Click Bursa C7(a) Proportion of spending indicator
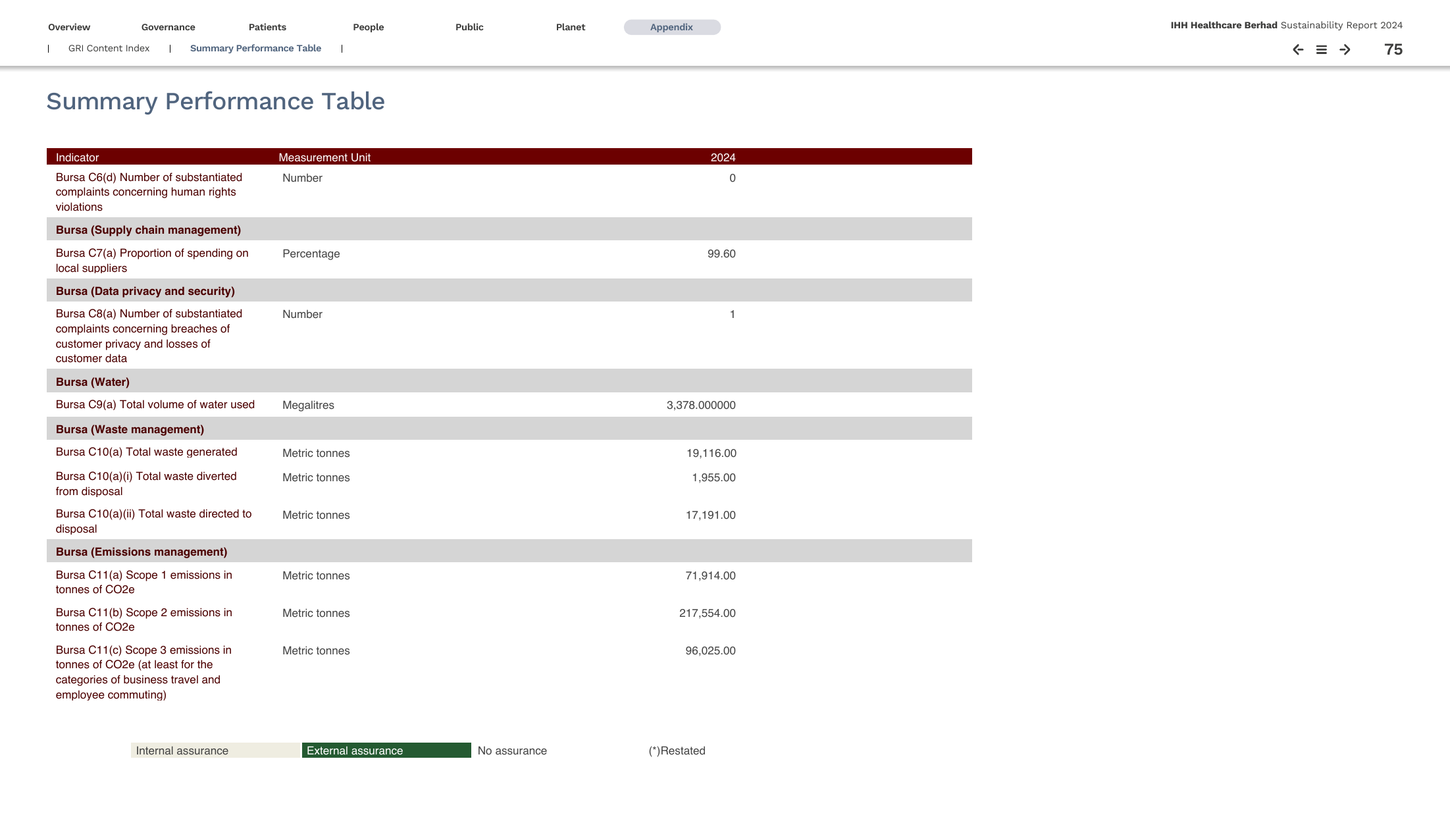 [152, 260]
